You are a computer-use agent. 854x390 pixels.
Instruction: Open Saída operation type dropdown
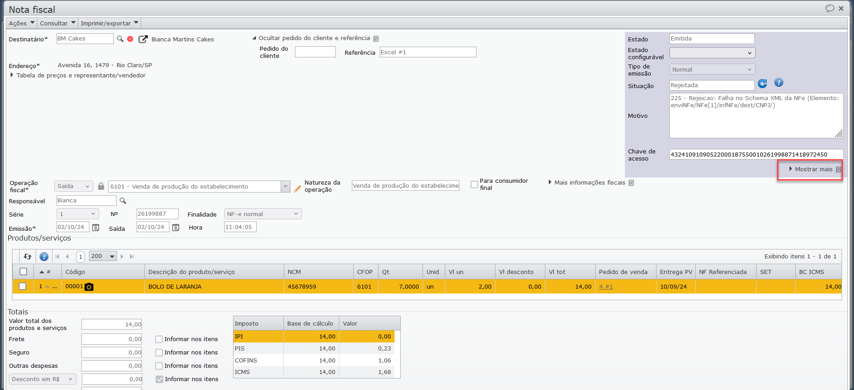[73, 186]
